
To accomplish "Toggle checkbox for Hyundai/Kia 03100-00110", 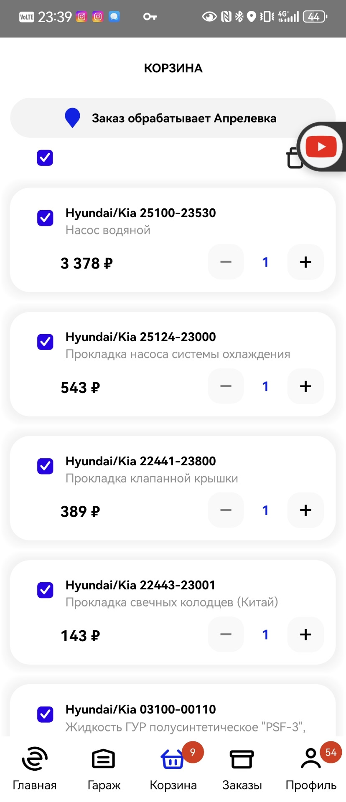I will click(x=45, y=714).
